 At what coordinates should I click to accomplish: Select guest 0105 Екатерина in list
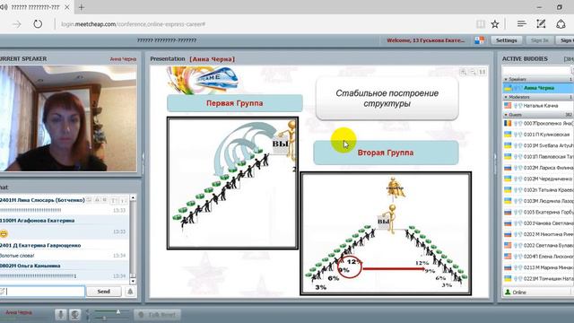point(538,212)
